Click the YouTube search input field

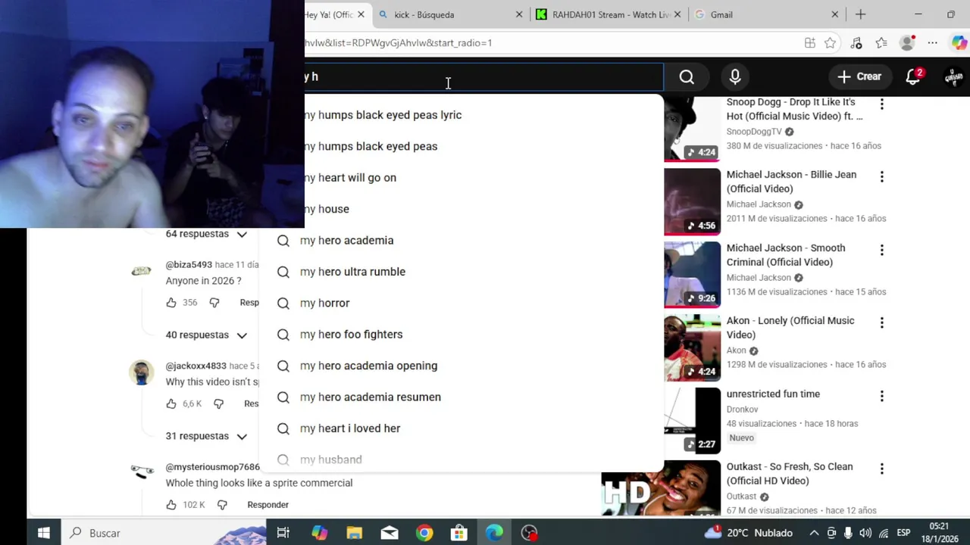[483, 76]
